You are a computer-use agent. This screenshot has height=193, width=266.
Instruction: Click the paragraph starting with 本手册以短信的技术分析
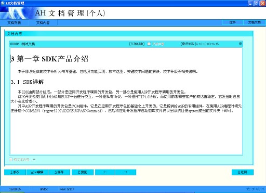click(x=108, y=71)
